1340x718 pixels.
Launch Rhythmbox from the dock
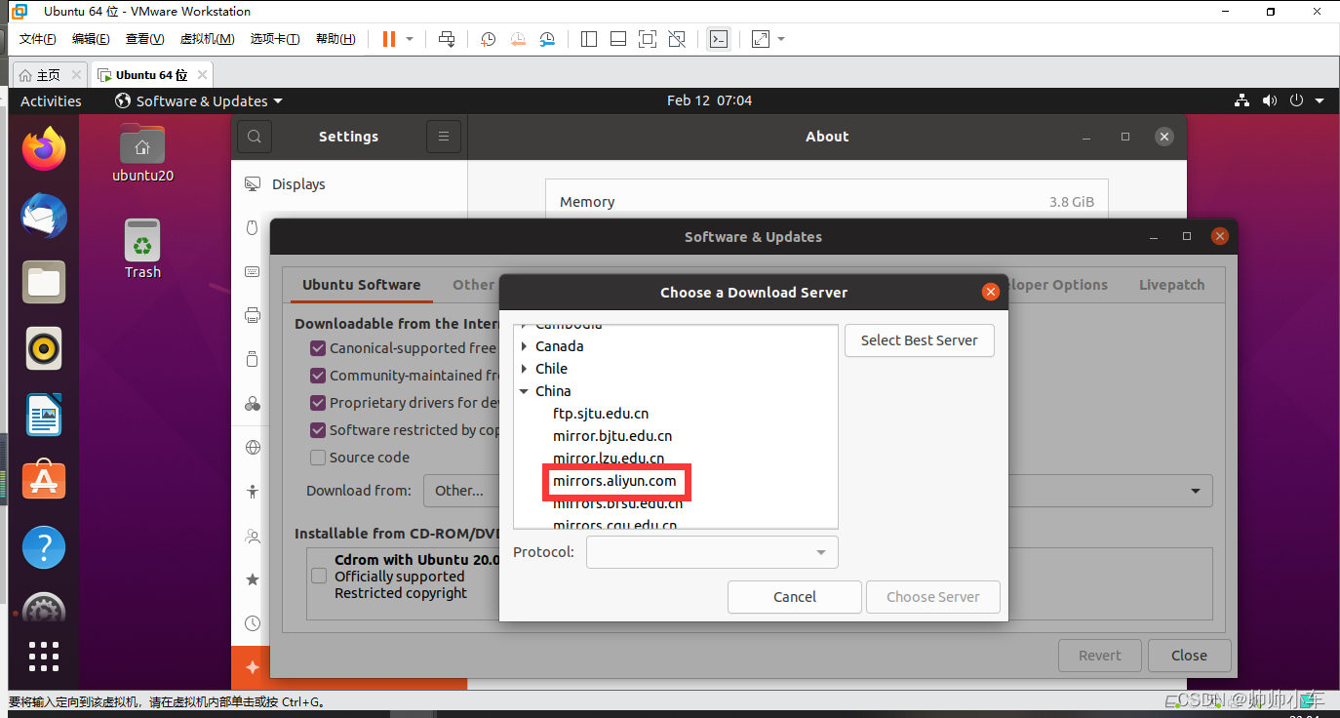pyautogui.click(x=44, y=348)
